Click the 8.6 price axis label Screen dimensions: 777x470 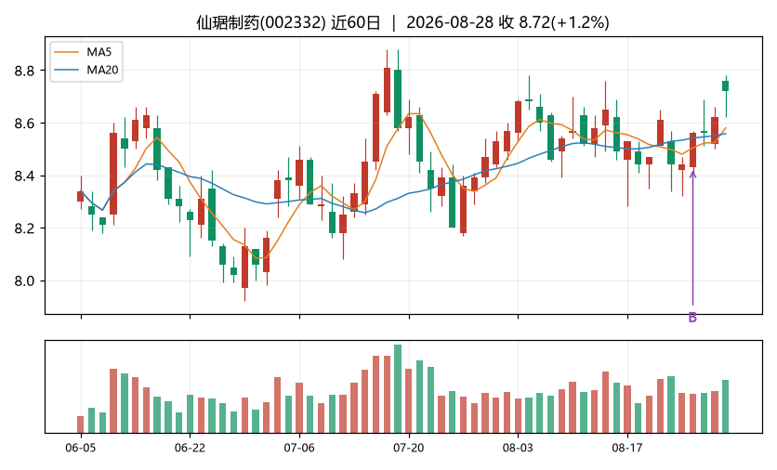click(24, 124)
